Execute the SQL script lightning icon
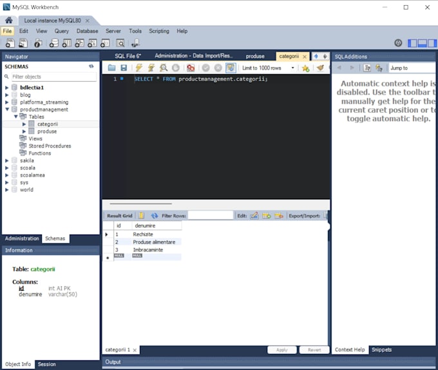The image size is (438, 370). [x=138, y=68]
